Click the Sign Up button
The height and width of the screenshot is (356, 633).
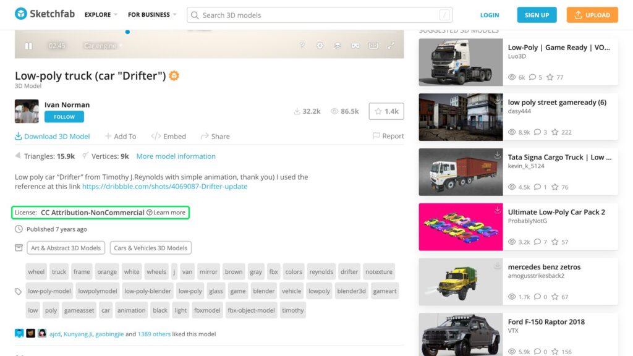(537, 15)
